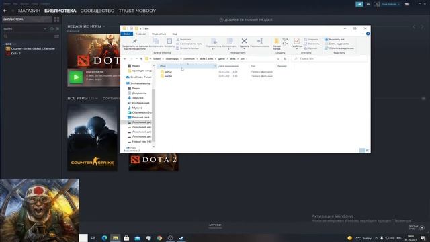Open the ВСЕ ИГРЫ shelf dropdown
Screen dimensions: 430x242
tap(96, 98)
